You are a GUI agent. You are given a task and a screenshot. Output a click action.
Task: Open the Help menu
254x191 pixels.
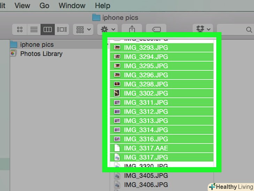103,6
